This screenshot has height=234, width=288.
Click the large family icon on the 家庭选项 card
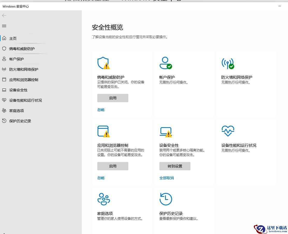coord(104,199)
